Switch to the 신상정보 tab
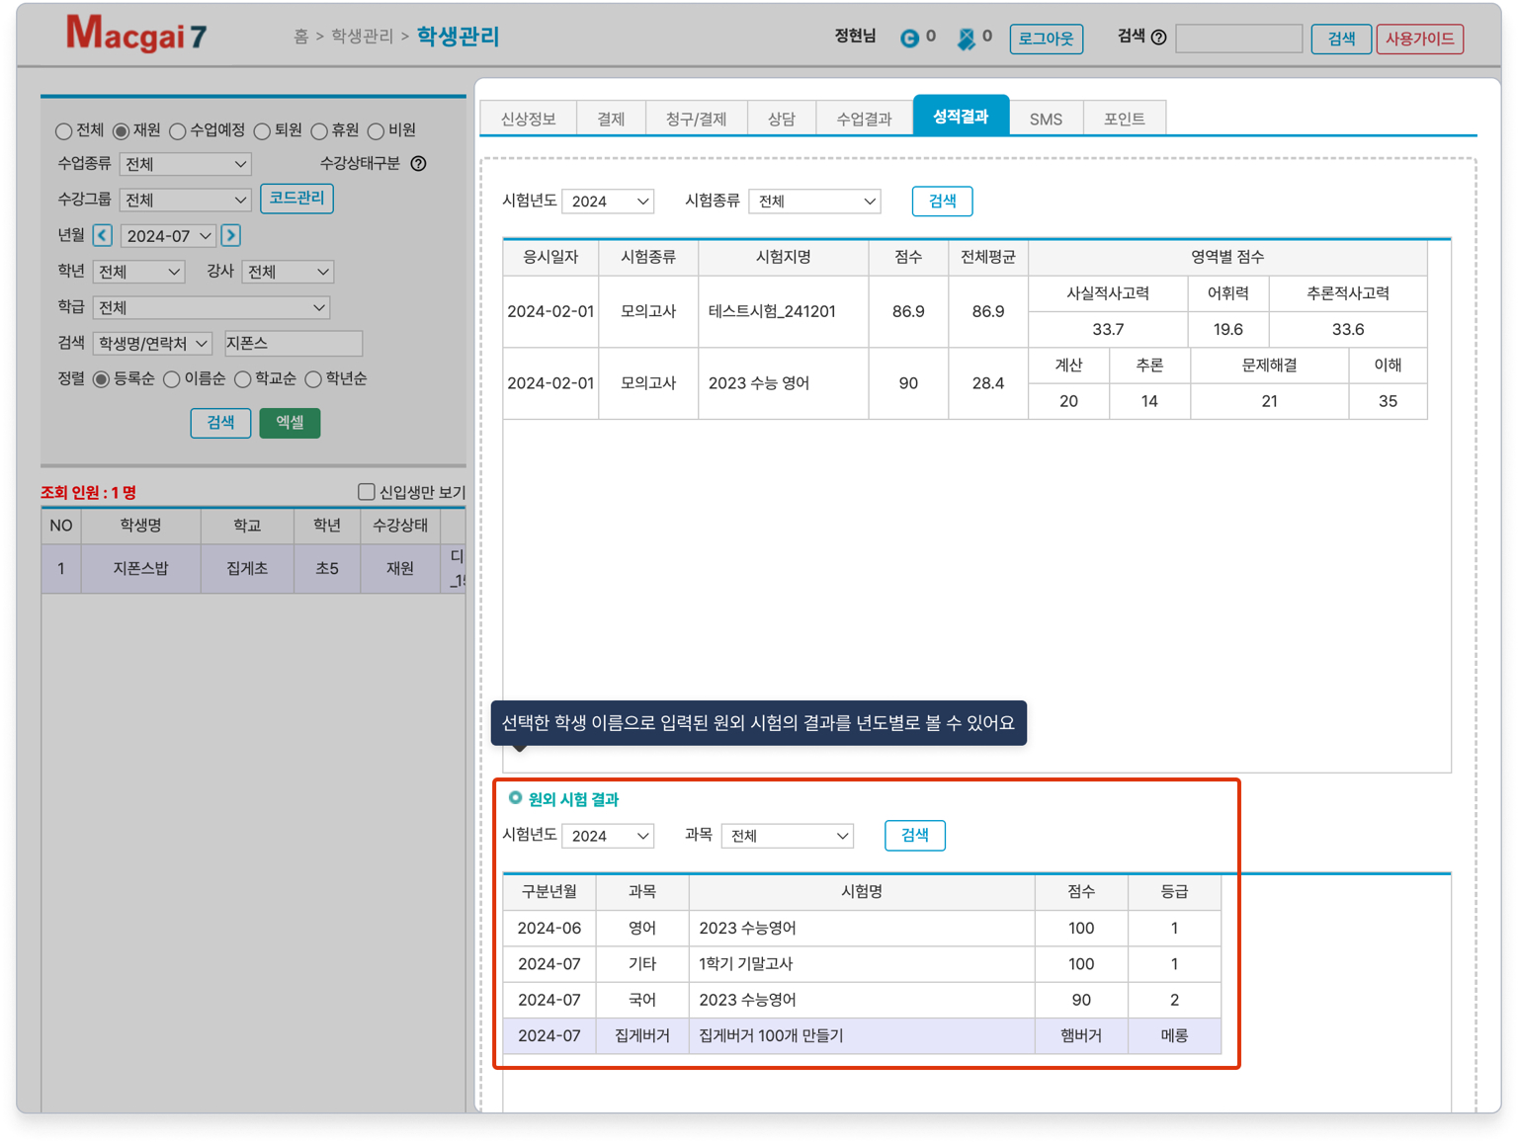This screenshot has height=1143, width=1518. click(x=529, y=119)
